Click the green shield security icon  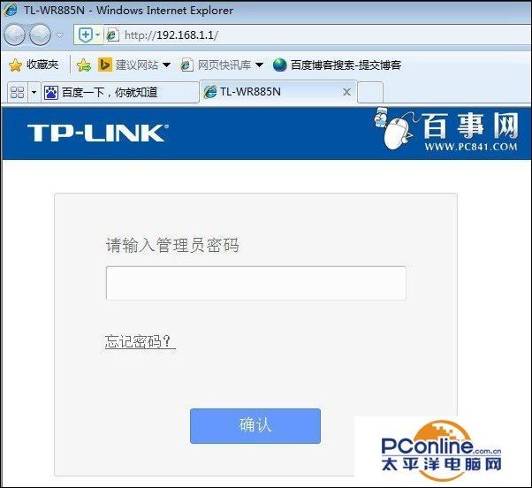(85, 34)
